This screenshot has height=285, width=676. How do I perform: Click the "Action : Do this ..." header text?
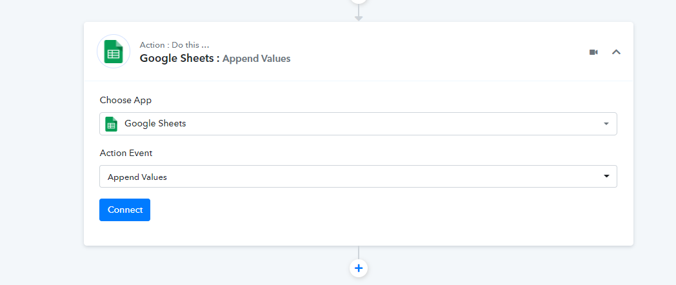pos(174,45)
